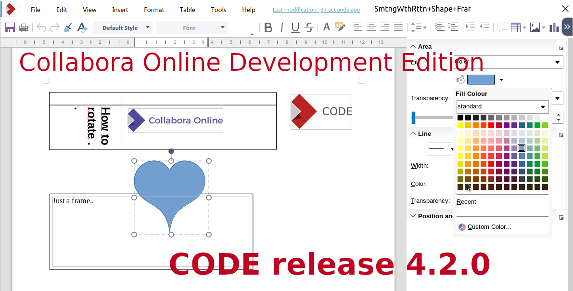The width and height of the screenshot is (573, 291).
Task: Open Area more options dialog icon
Action: (561, 48)
